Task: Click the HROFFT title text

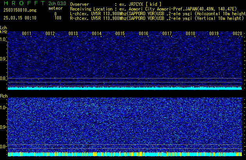Action: click(x=24, y=3)
